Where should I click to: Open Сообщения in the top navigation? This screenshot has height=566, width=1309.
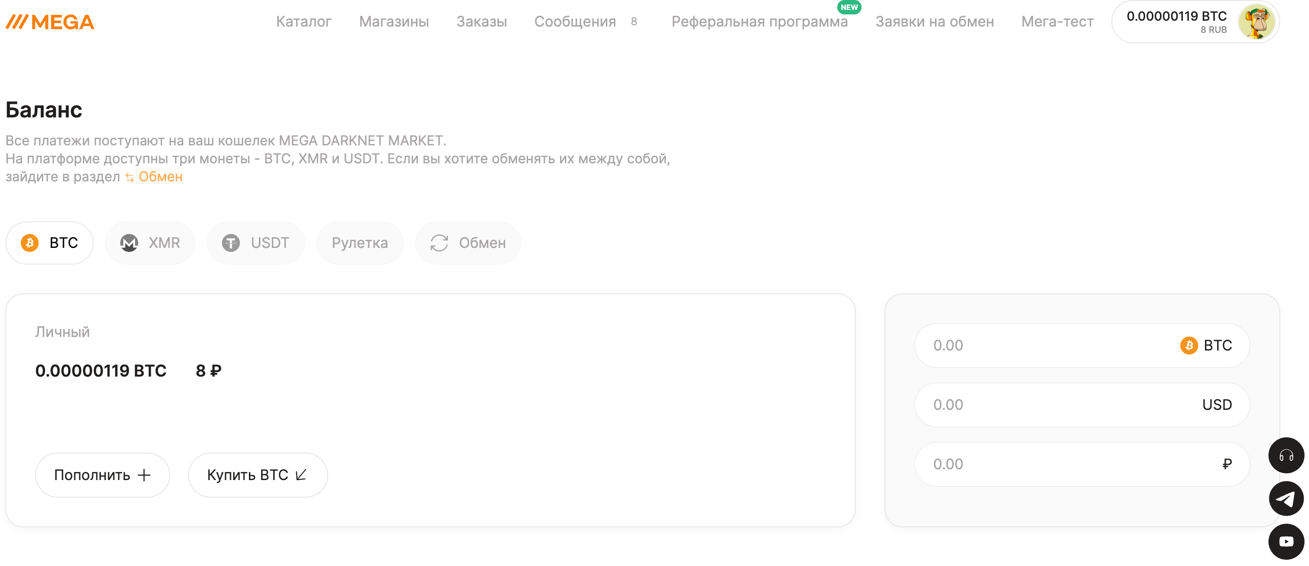coord(575,22)
